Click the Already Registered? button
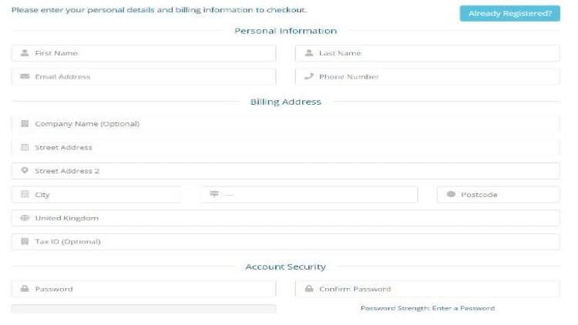Screen dimensions: 578x325 pyautogui.click(x=510, y=14)
